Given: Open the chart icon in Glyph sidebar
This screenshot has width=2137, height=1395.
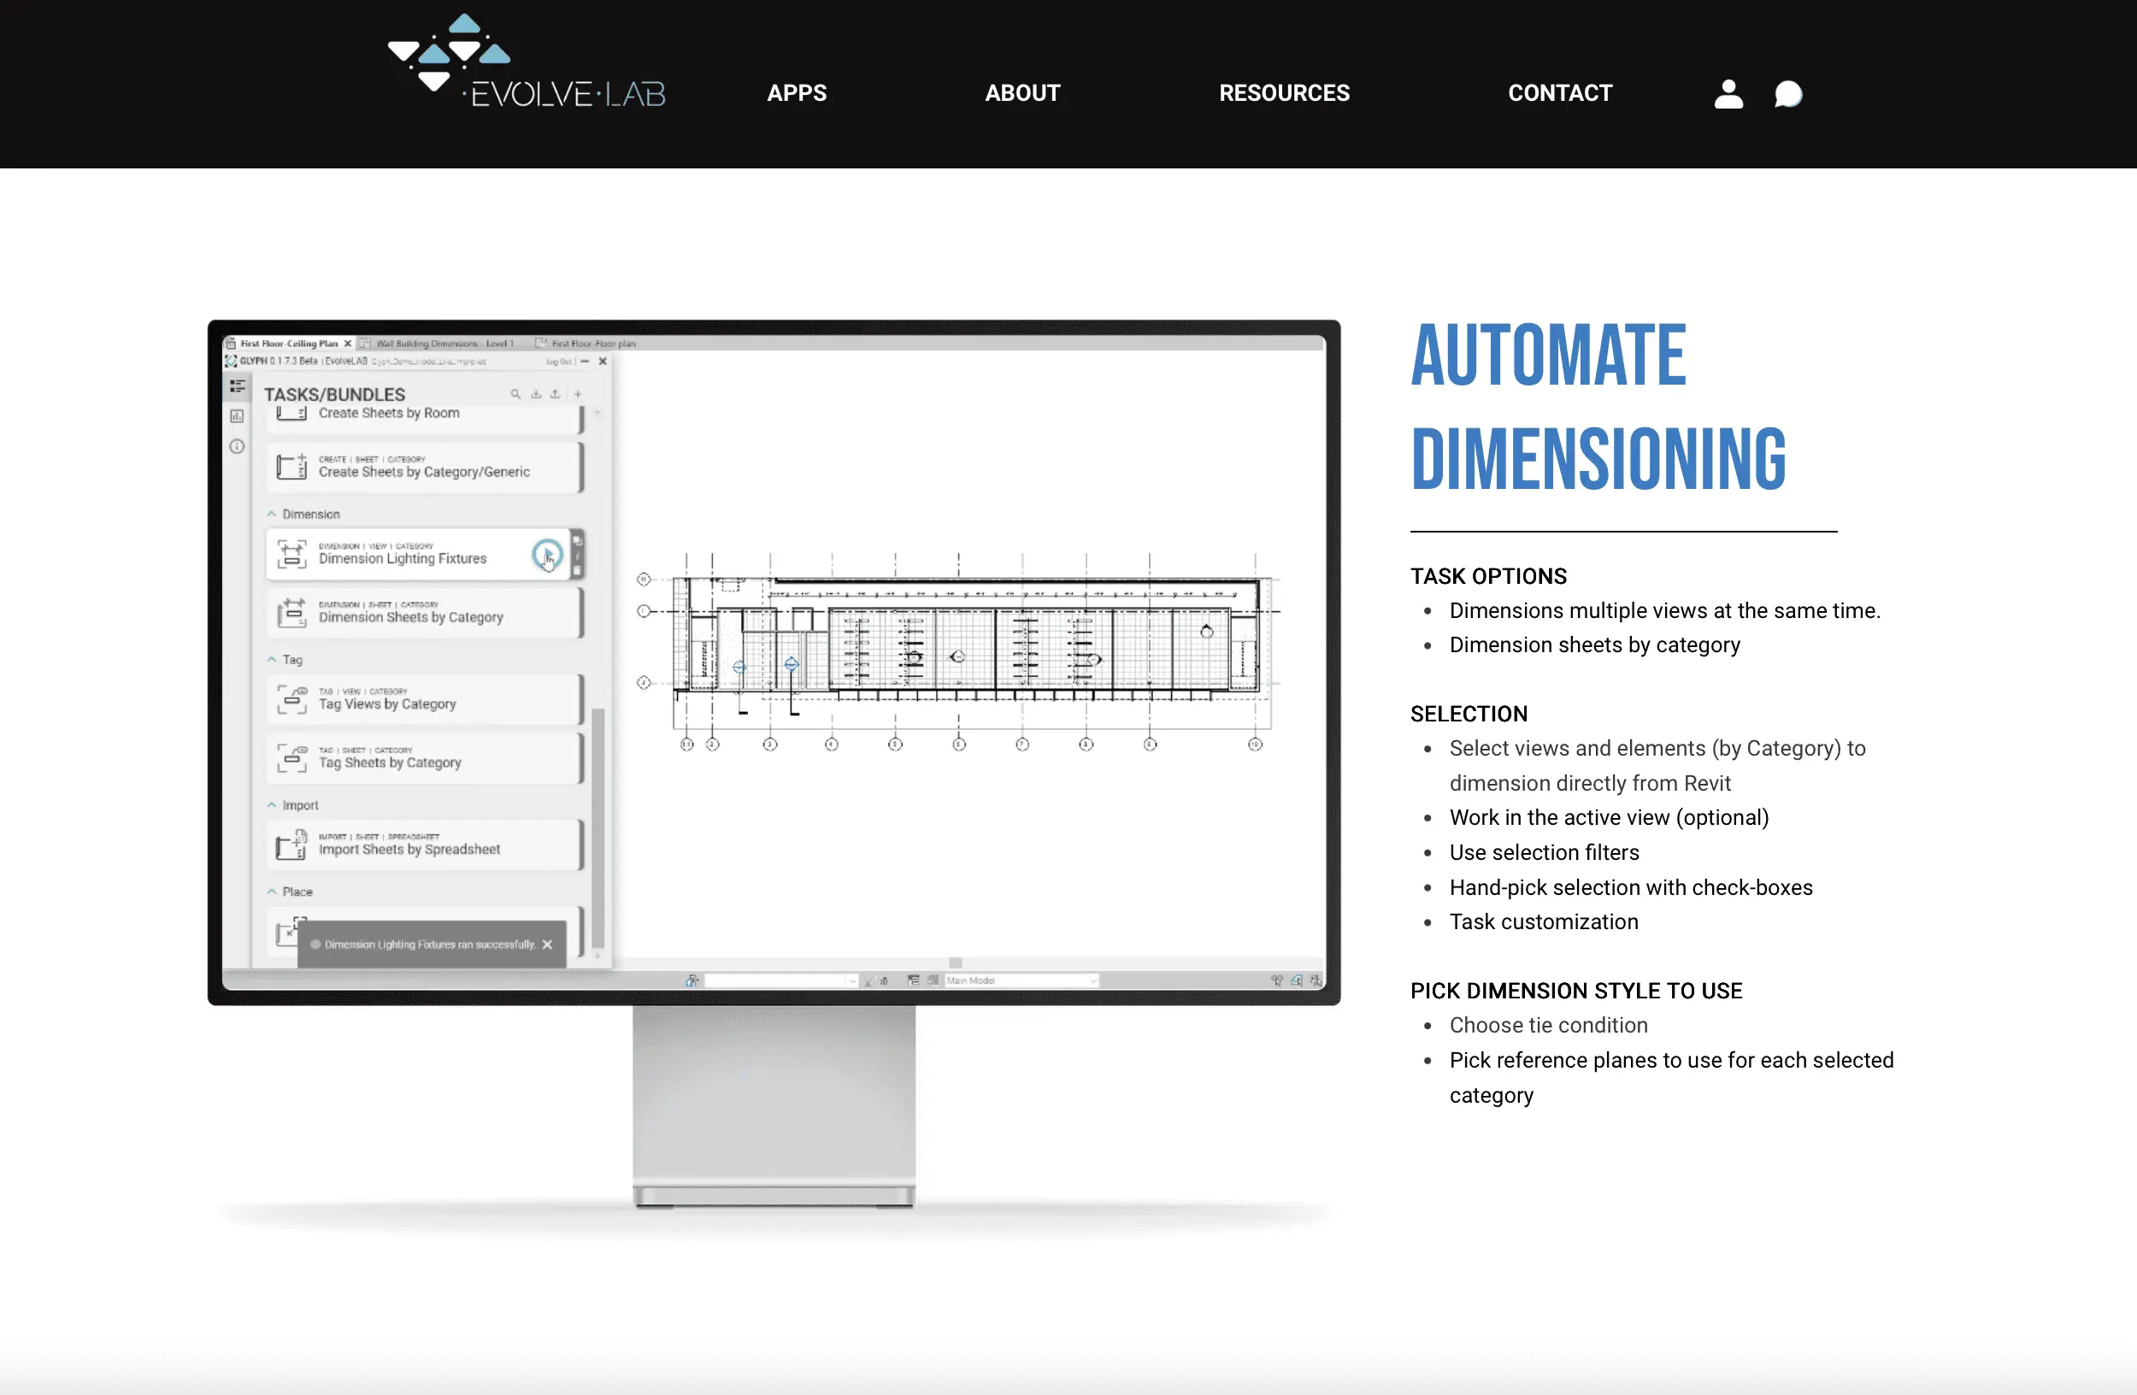Looking at the screenshot, I should (x=237, y=415).
